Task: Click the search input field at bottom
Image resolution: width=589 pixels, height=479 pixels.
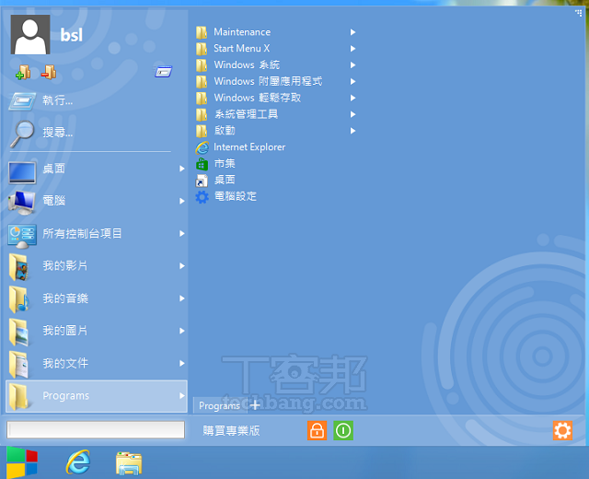Action: [x=96, y=430]
